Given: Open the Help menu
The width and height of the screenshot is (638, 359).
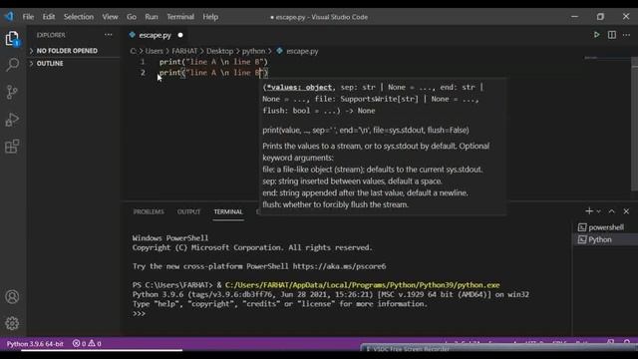Looking at the screenshot, I should (210, 17).
